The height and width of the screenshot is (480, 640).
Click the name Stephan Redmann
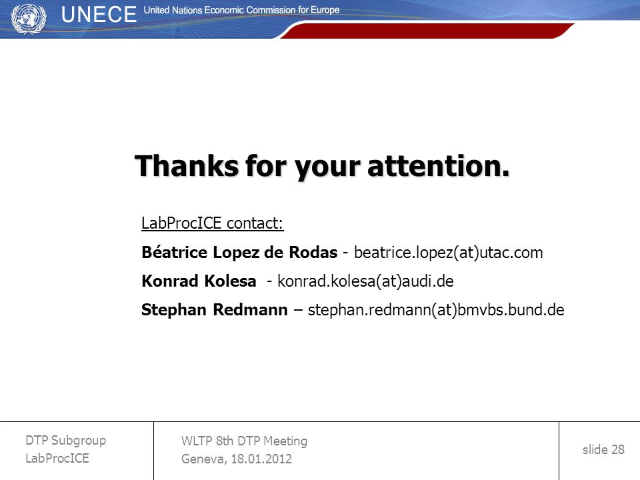coord(215,310)
